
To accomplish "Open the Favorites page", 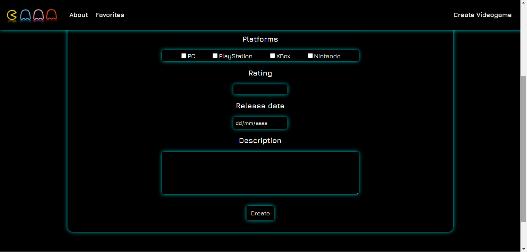I will [x=110, y=15].
